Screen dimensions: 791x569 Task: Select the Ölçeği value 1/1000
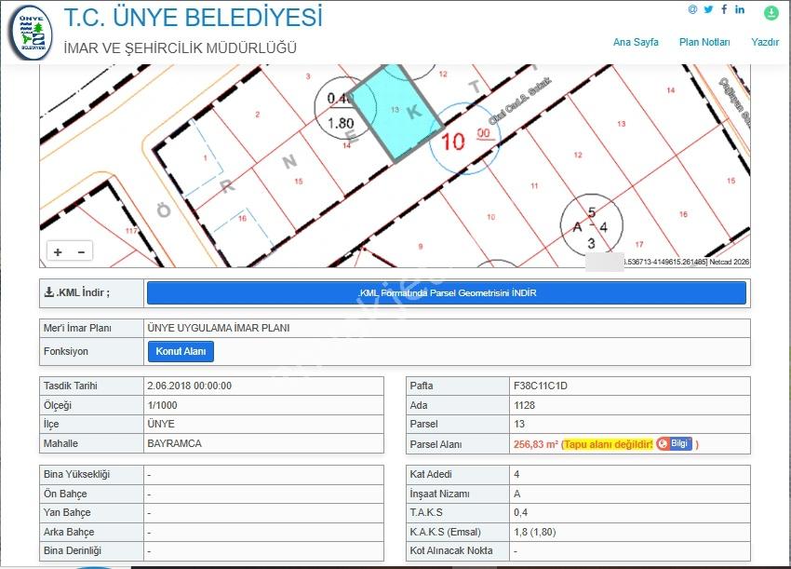[x=162, y=405]
